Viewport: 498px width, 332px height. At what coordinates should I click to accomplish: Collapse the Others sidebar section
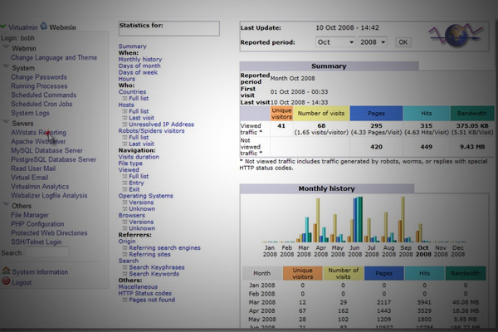coord(6,205)
